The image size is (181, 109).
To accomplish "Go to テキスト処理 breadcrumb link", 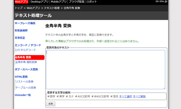I will (x=52, y=8).
